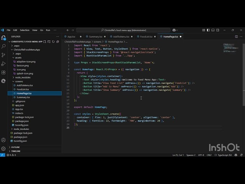
Task: Change indentation via Spaces: 2
Action: tap(191, 155)
